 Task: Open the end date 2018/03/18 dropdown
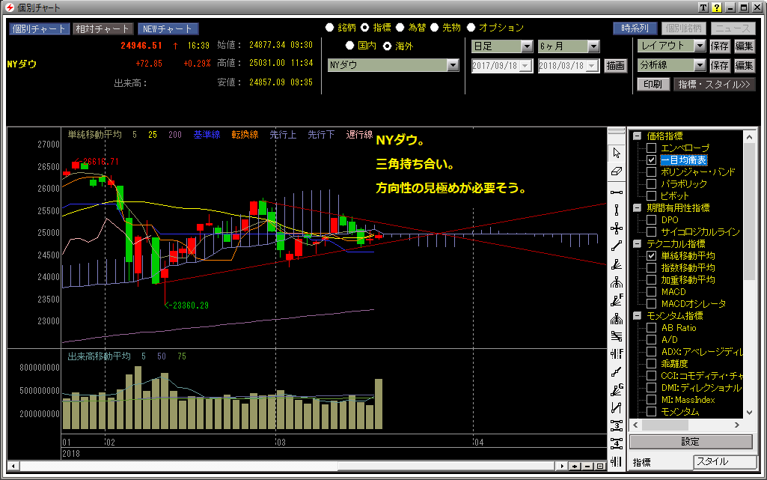point(593,66)
